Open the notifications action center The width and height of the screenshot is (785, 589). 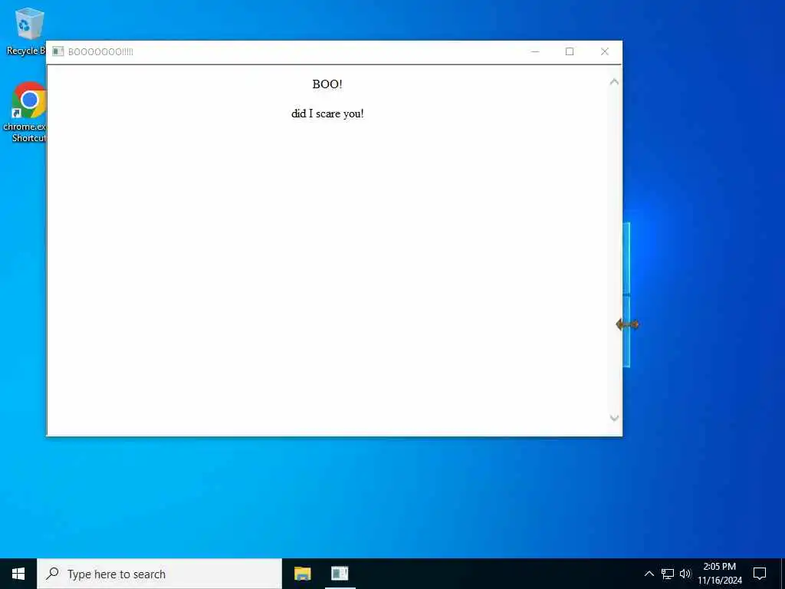[x=760, y=574]
